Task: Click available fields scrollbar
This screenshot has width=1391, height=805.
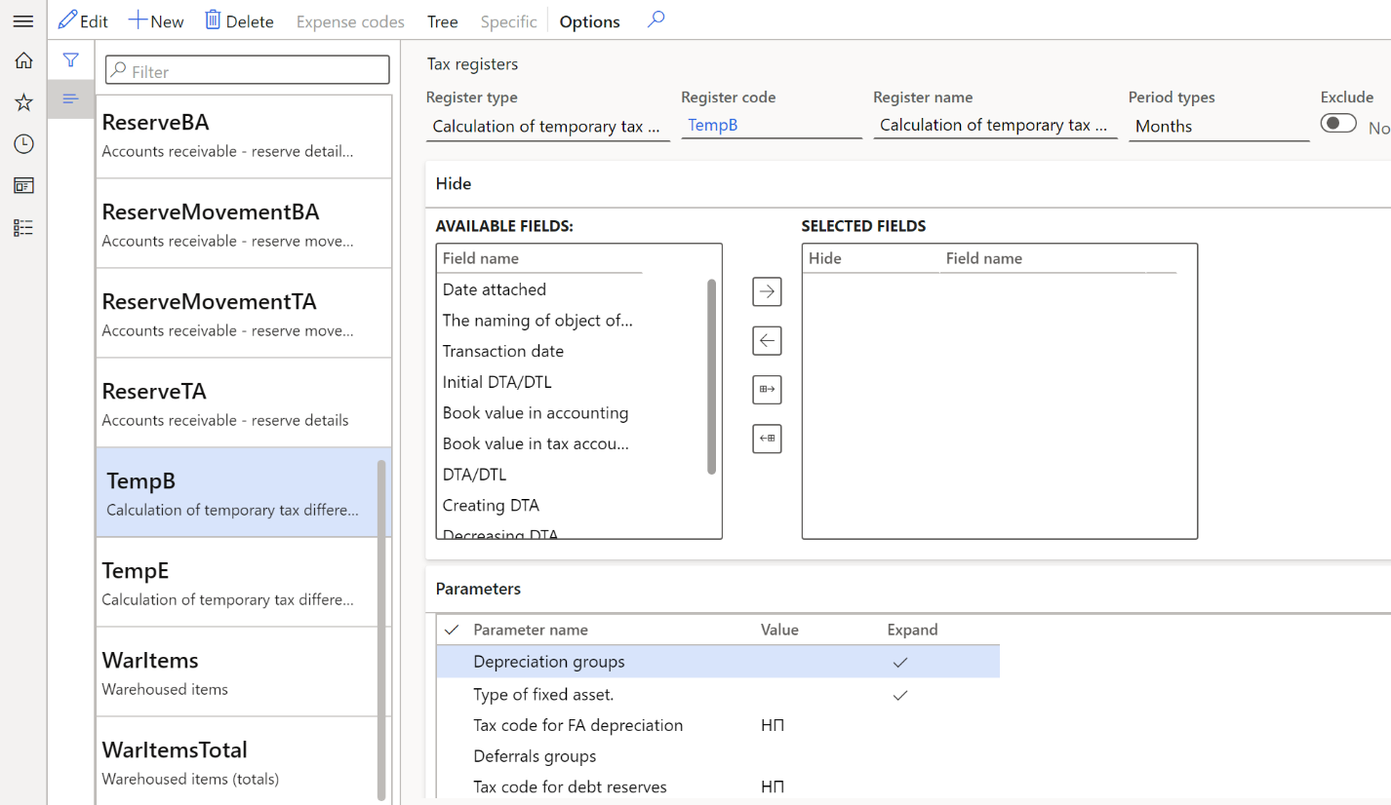Action: [712, 377]
